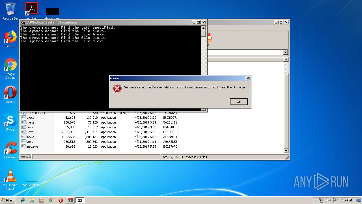Select the mac.exe file icon in the archive list
The width and height of the screenshot is (362, 204).
pos(24,146)
